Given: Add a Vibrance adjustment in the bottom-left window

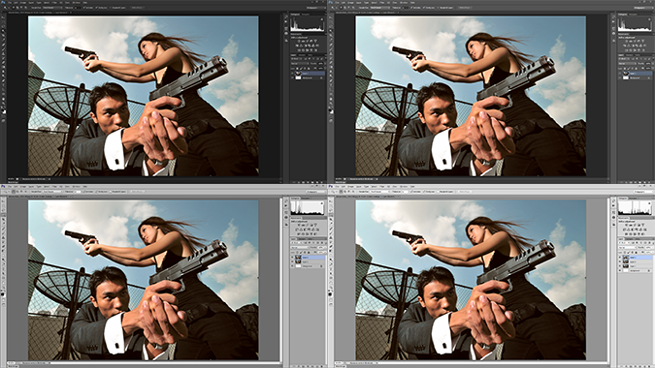Looking at the screenshot, I should 315,225.
